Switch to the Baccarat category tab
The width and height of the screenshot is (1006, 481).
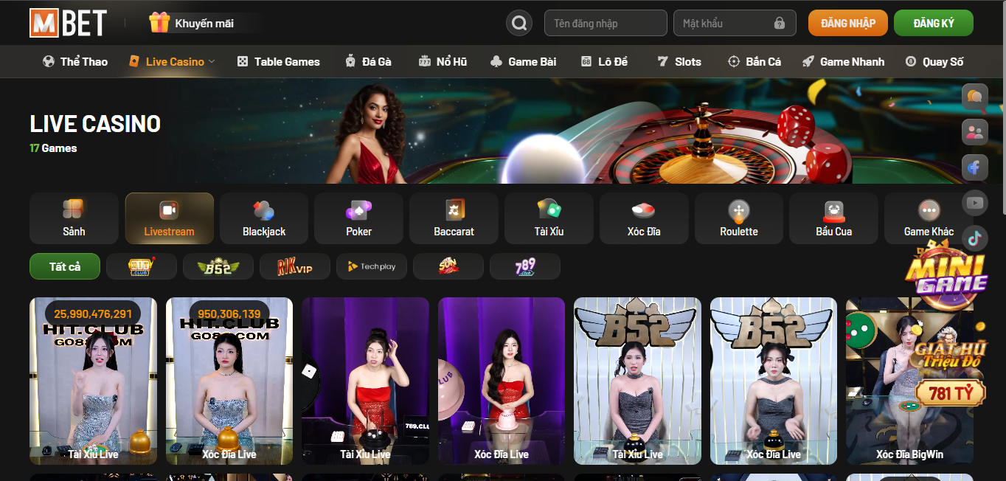(x=454, y=218)
